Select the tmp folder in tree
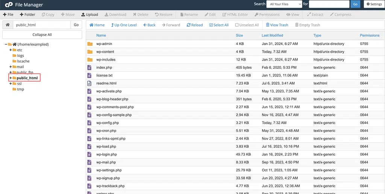The image size is (385, 194). (x=20, y=89)
